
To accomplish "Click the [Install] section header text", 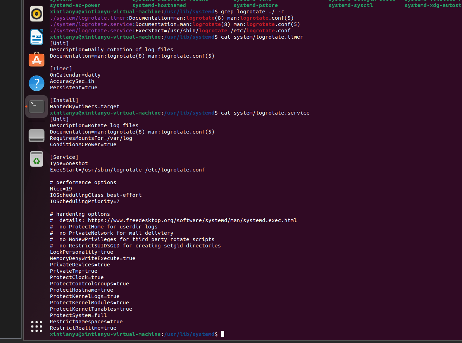I will tap(64, 100).
